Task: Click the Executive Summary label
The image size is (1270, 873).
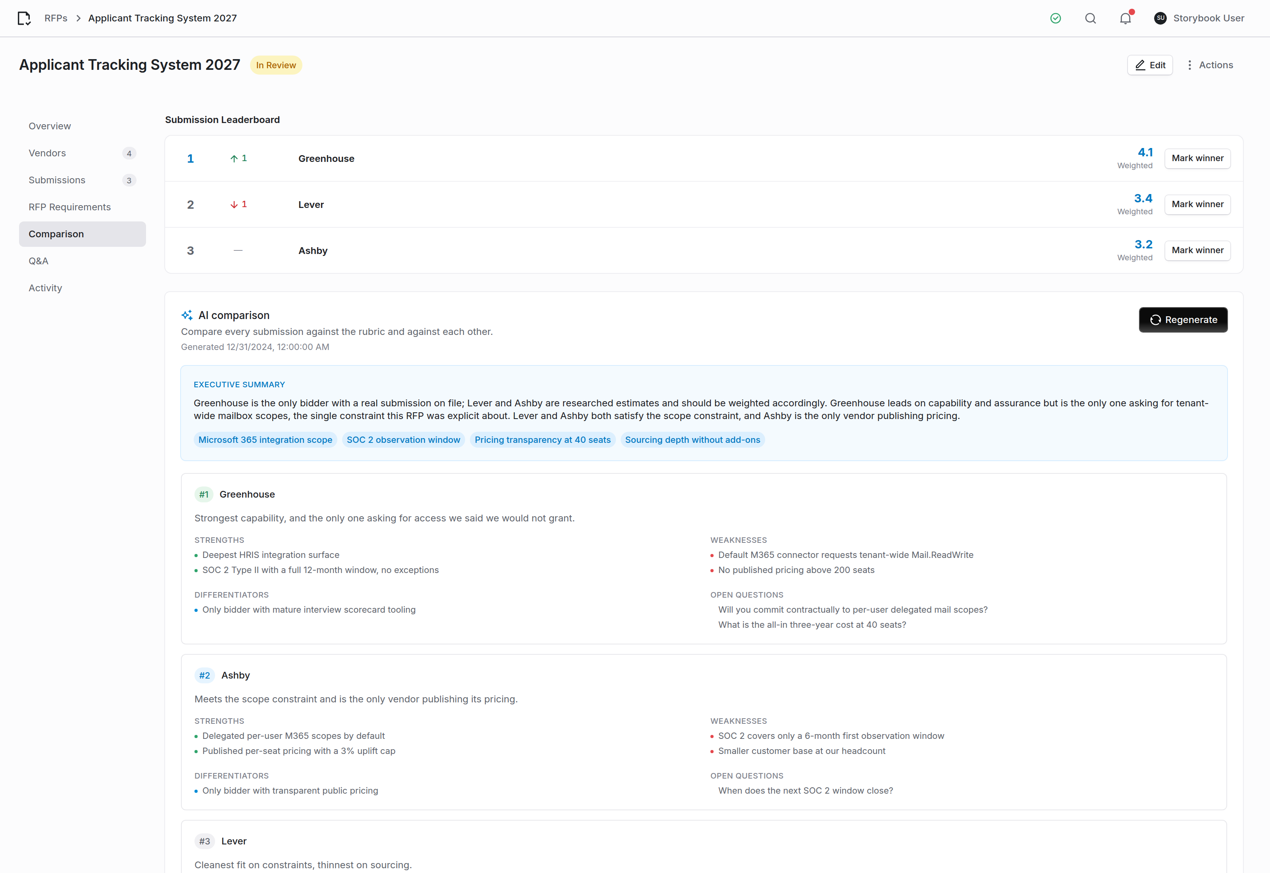Action: tap(239, 385)
